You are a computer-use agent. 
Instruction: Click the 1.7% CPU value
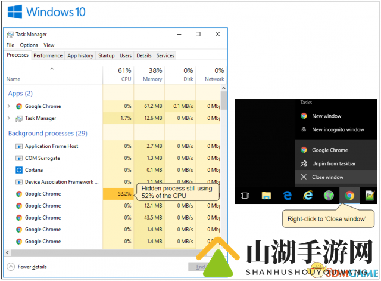[x=126, y=118]
